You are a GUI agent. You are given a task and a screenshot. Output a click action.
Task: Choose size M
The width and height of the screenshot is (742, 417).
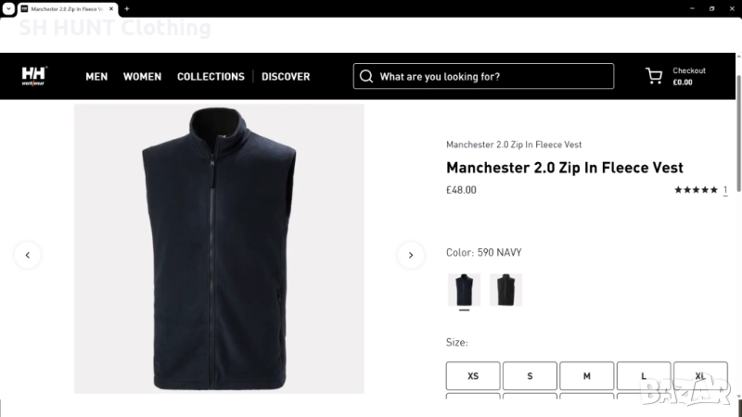(x=587, y=375)
